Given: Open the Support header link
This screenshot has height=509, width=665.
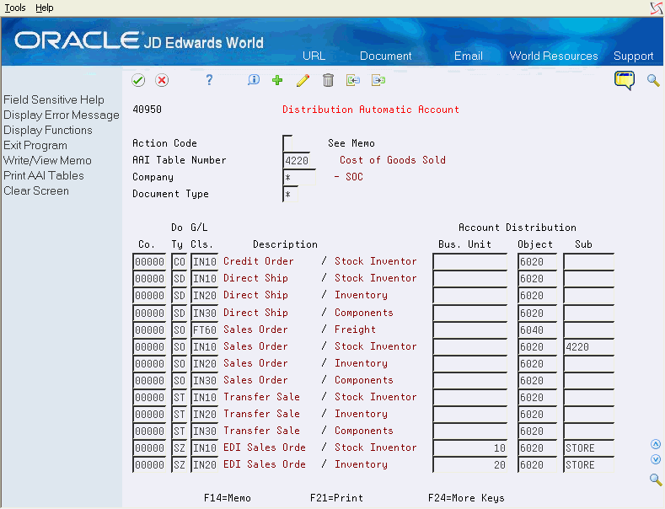Looking at the screenshot, I should click(633, 56).
